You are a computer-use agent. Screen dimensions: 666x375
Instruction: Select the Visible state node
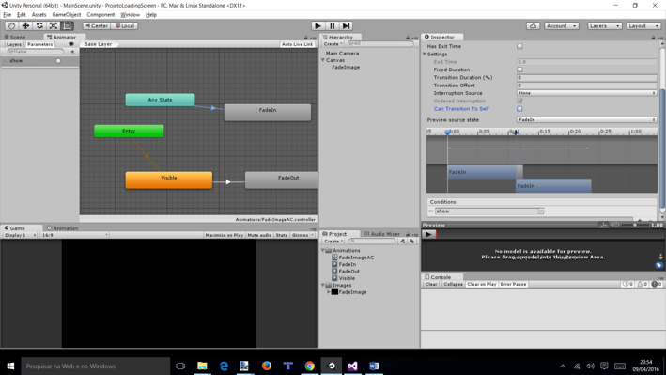[169, 180]
